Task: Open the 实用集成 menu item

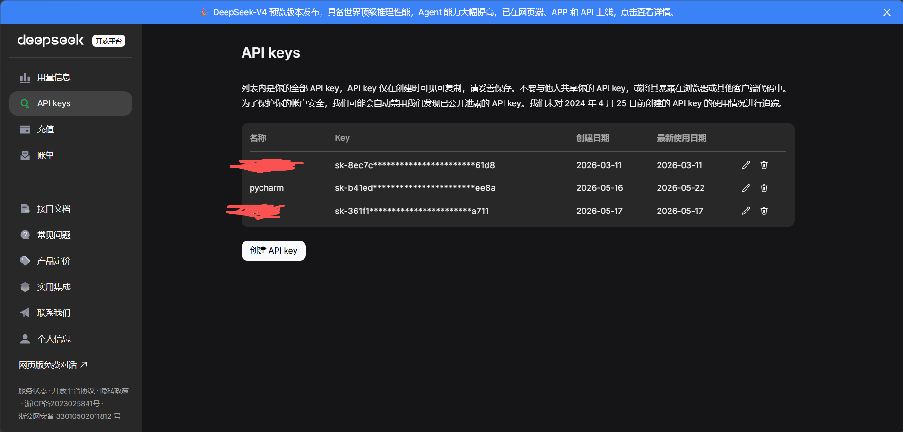Action: [71, 287]
